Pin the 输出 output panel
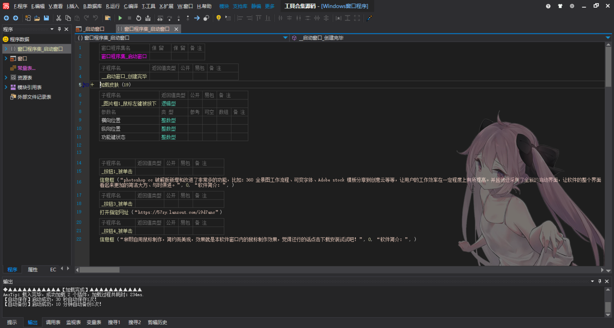 tap(600, 281)
